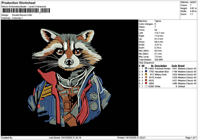Click the "Color changes:" label

pyautogui.click(x=146, y=24)
